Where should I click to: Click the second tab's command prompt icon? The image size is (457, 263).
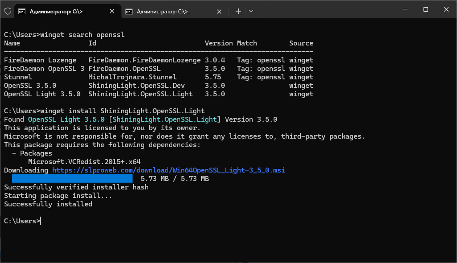(x=129, y=11)
